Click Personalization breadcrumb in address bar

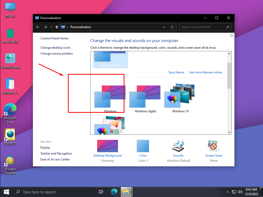point(80,27)
